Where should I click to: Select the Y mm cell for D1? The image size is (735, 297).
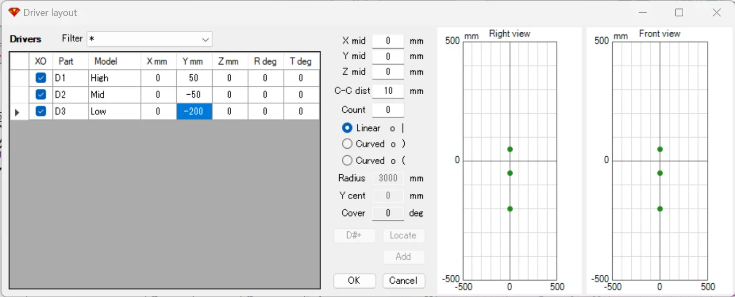(194, 78)
